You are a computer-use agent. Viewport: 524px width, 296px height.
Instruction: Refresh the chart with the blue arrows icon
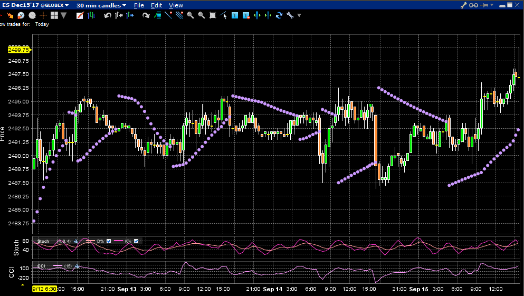point(279,15)
